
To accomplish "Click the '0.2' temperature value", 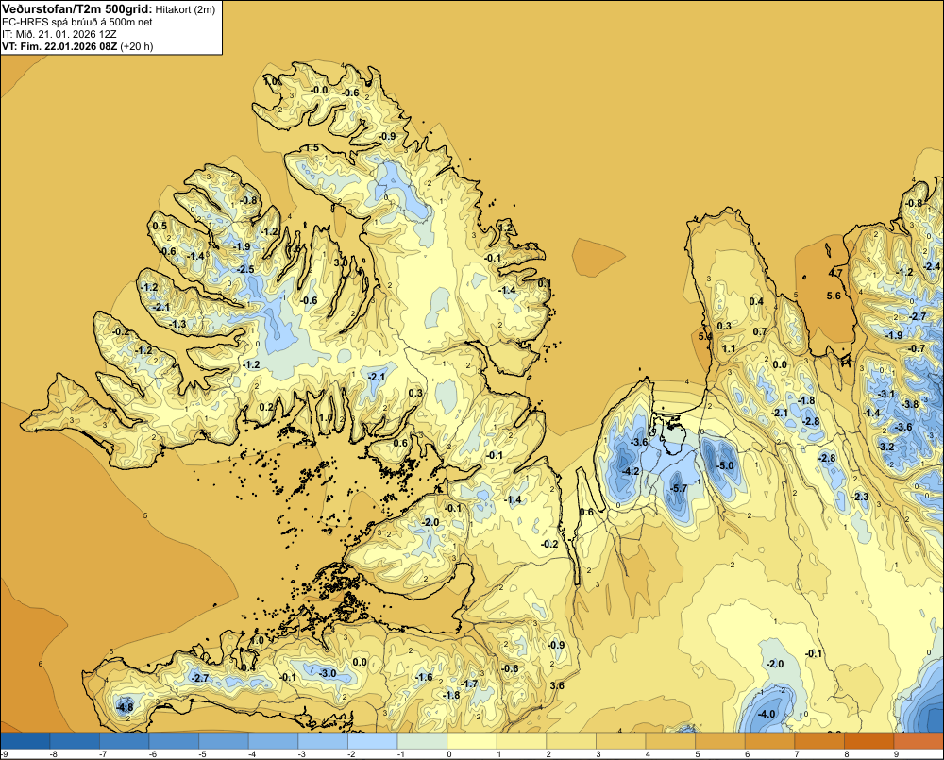I will (266, 407).
